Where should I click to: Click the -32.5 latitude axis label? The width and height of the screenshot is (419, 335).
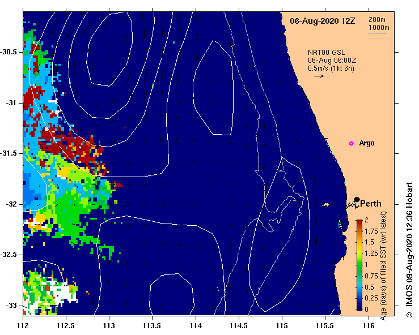click(9, 255)
